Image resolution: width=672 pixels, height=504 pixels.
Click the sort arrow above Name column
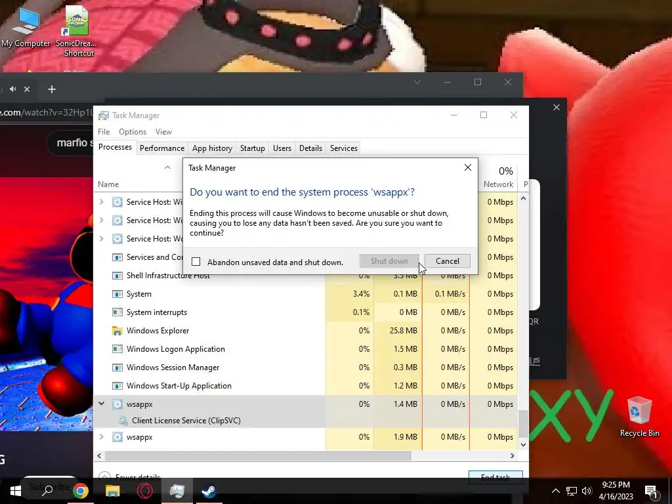coord(167,167)
